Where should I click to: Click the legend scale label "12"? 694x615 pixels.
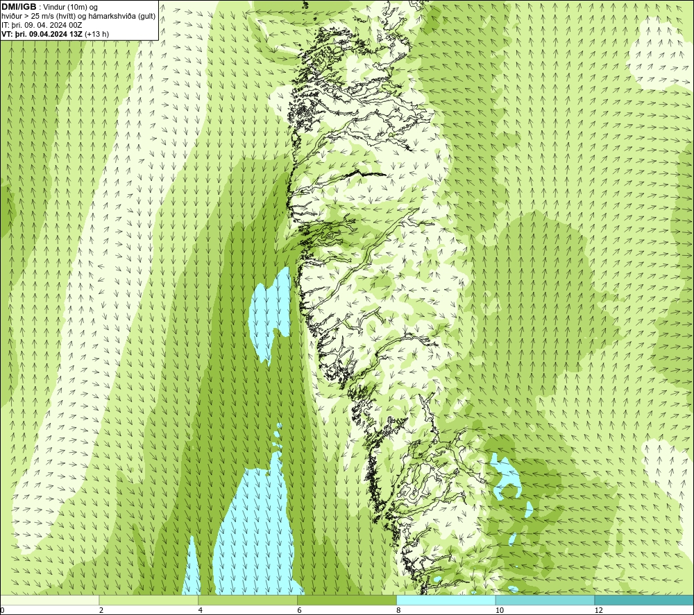[x=598, y=610]
